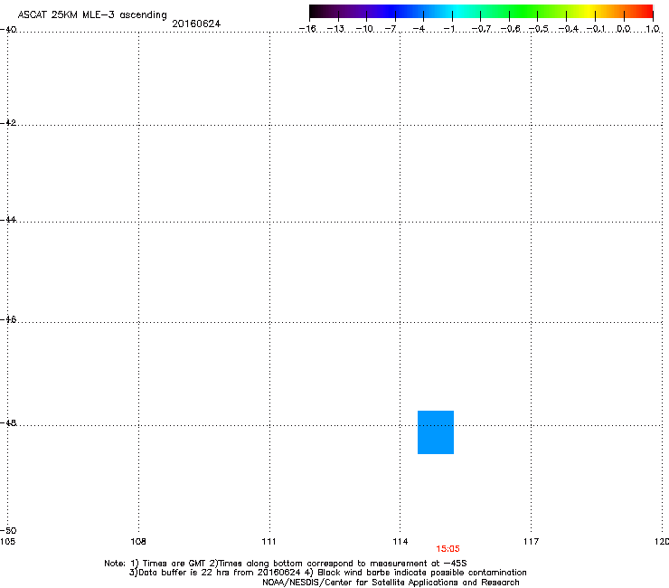669x588 pixels.
Task: Click the blue region of the color bar above -4
Action: click(x=423, y=11)
